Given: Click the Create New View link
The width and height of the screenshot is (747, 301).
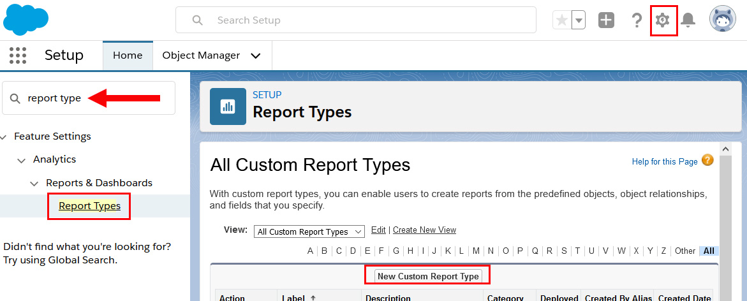Looking at the screenshot, I should tap(424, 230).
